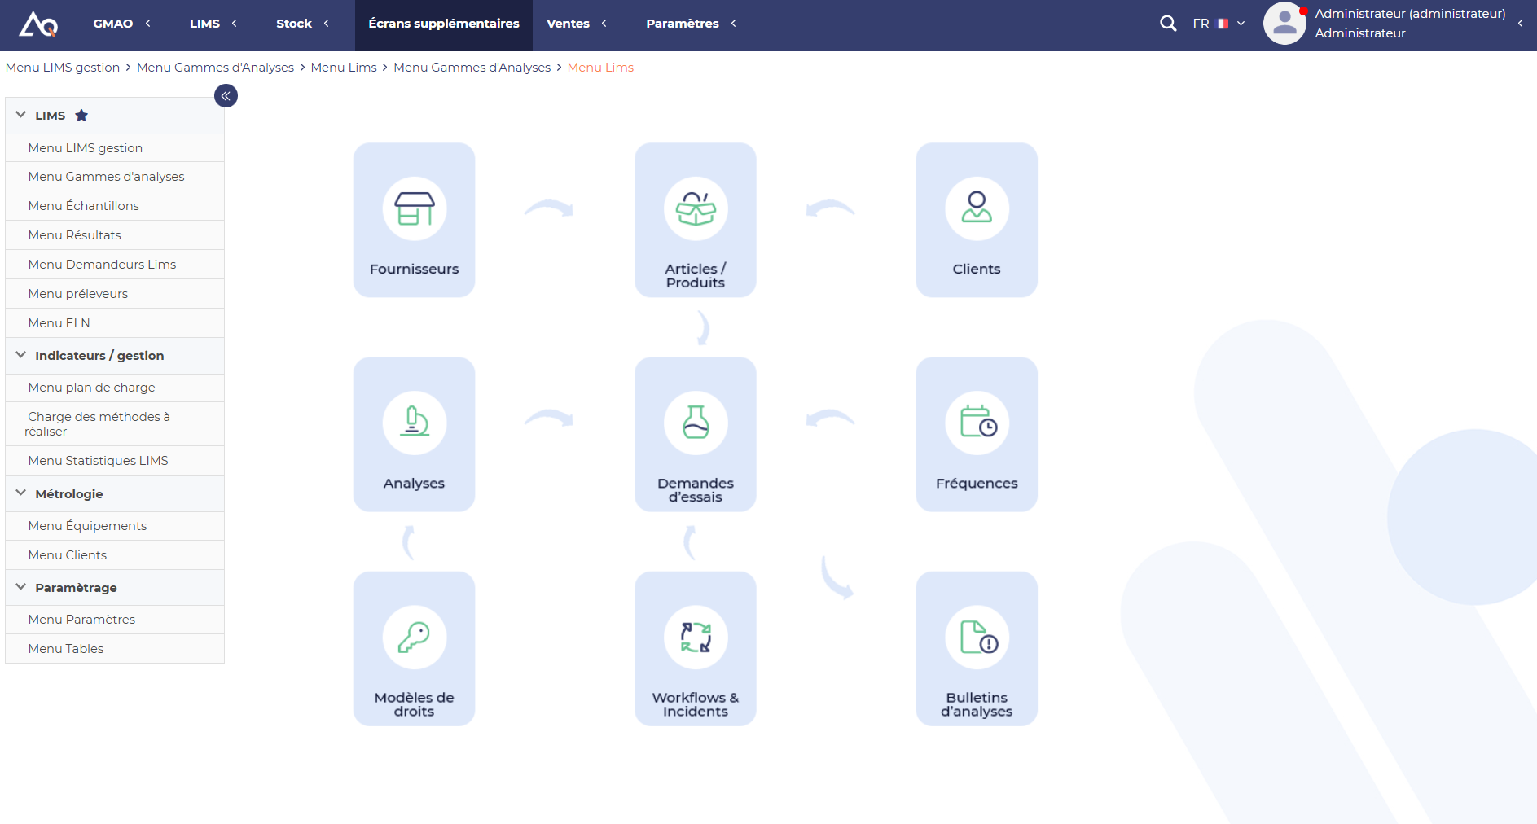Collapse the Paramètrage section
Image resolution: width=1537 pixels, height=824 pixels.
[x=20, y=587]
